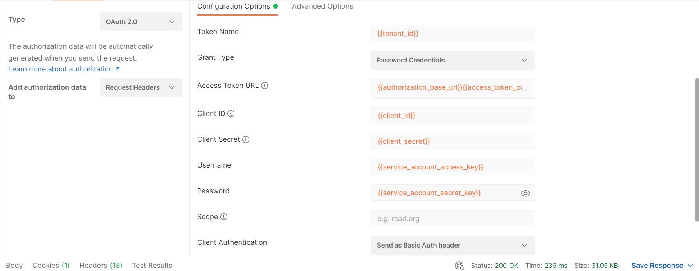Click the Access Token URL info icon
Image resolution: width=699 pixels, height=271 pixels.
click(x=265, y=86)
